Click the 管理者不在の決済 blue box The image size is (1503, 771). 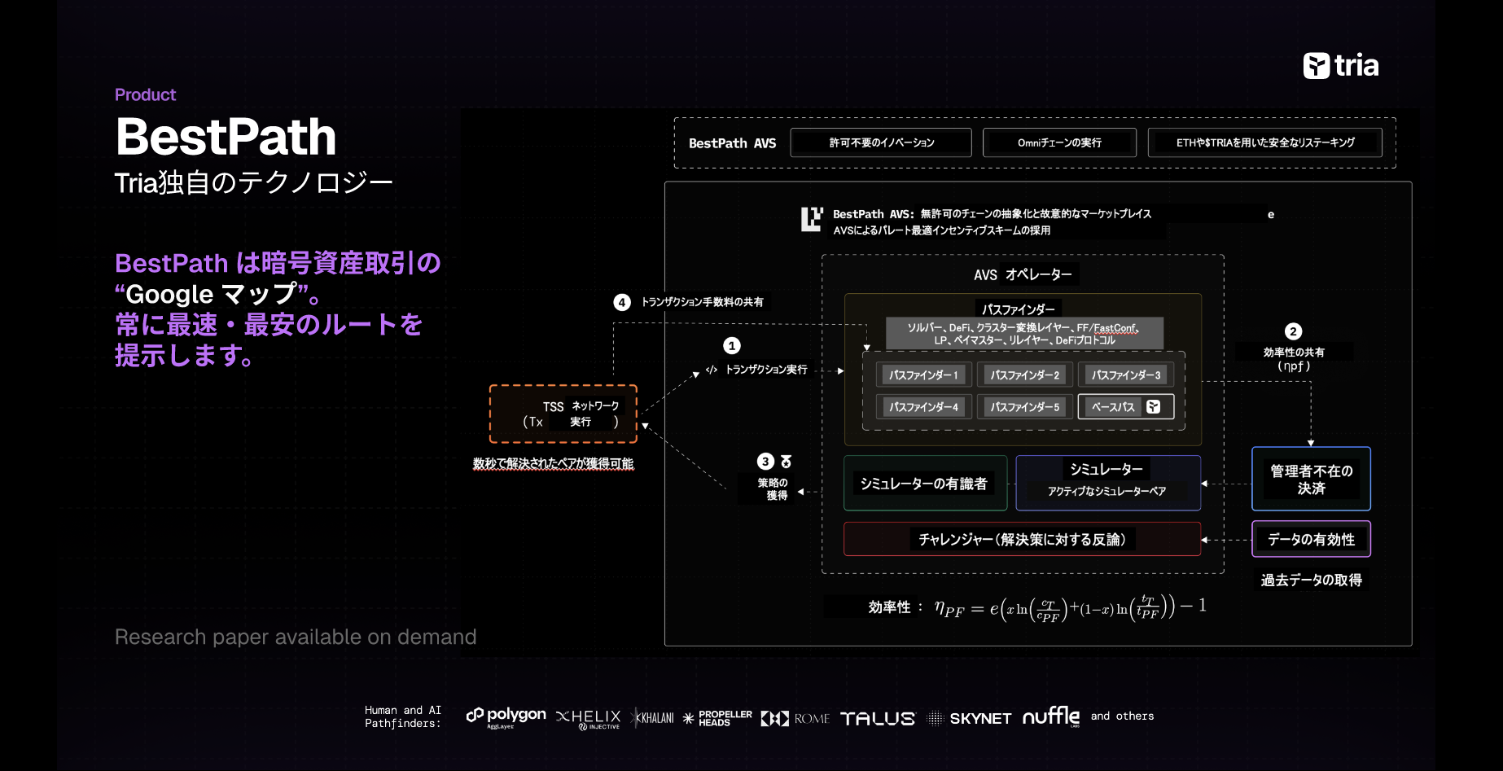point(1311,479)
